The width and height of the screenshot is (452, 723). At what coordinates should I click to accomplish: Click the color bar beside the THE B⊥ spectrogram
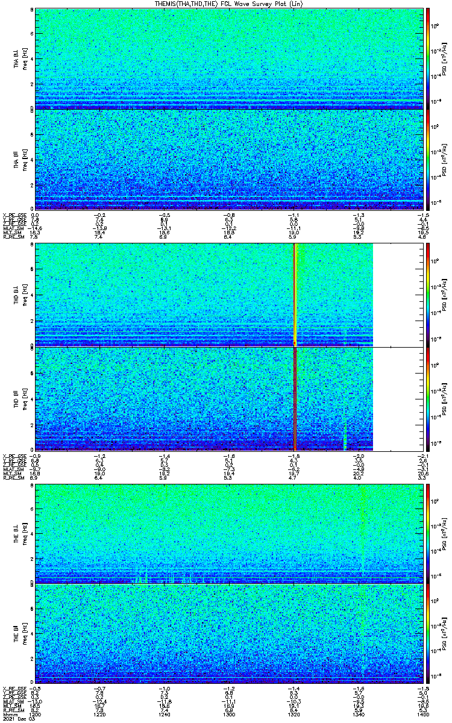428,534
